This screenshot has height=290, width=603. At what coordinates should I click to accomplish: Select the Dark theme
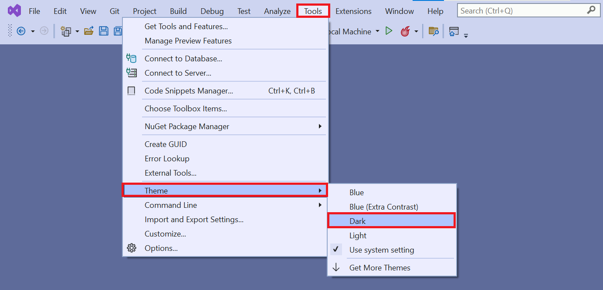(x=358, y=220)
